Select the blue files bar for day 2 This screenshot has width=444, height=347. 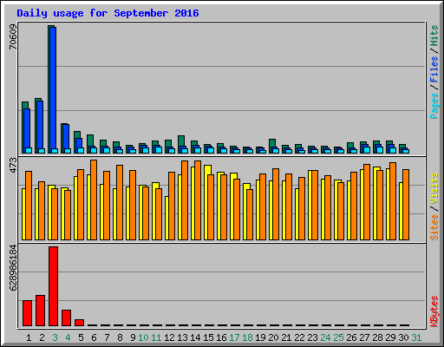pos(40,125)
